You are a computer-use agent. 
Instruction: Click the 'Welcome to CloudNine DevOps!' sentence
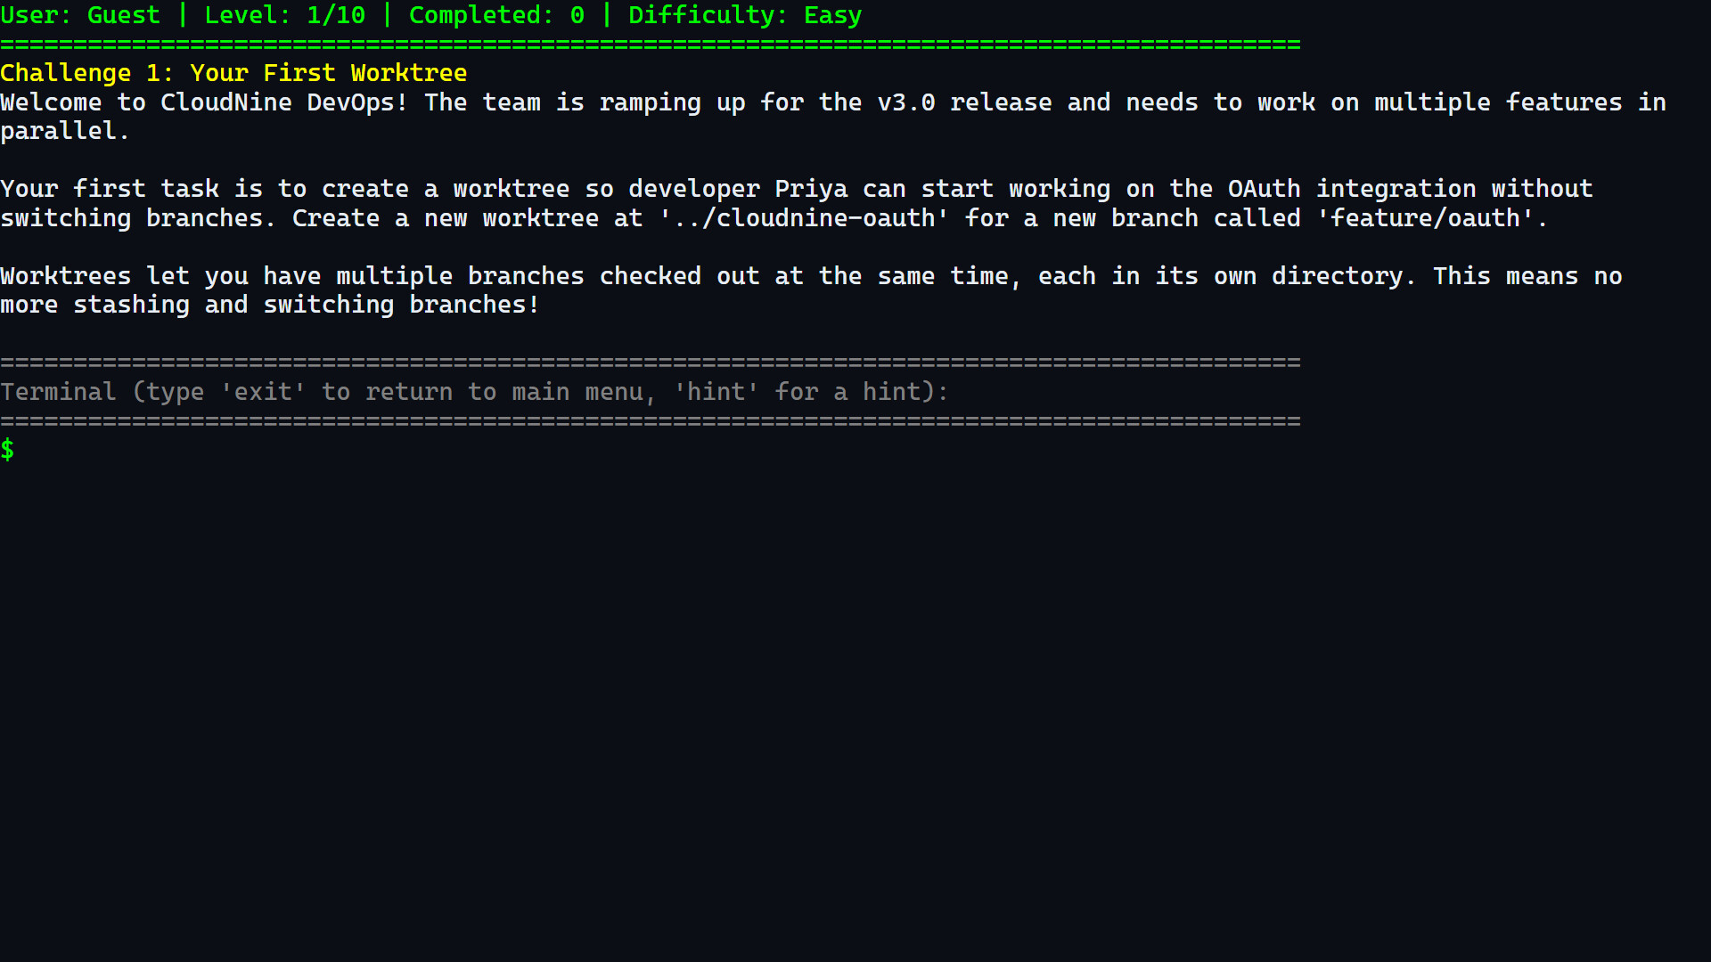point(204,102)
